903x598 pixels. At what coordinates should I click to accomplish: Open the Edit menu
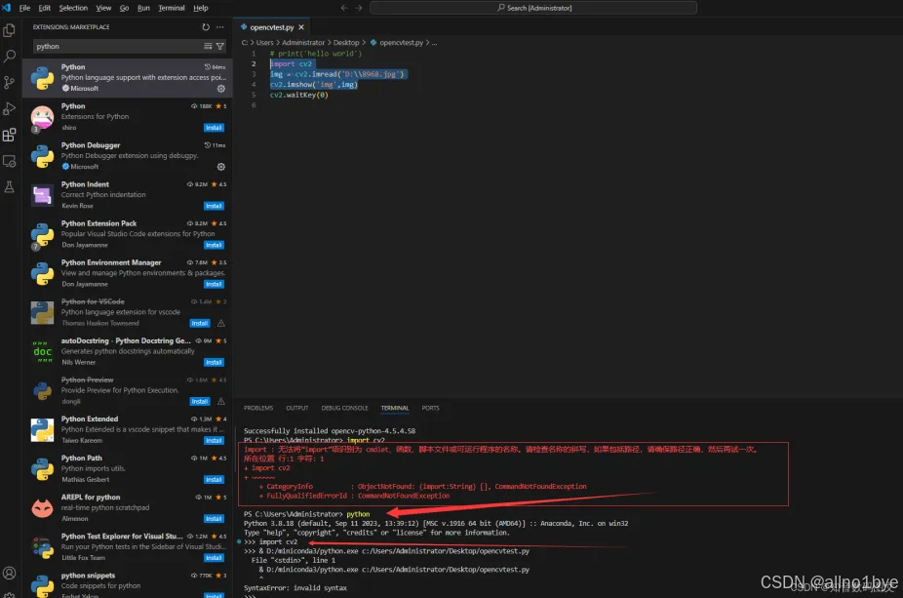(x=44, y=8)
